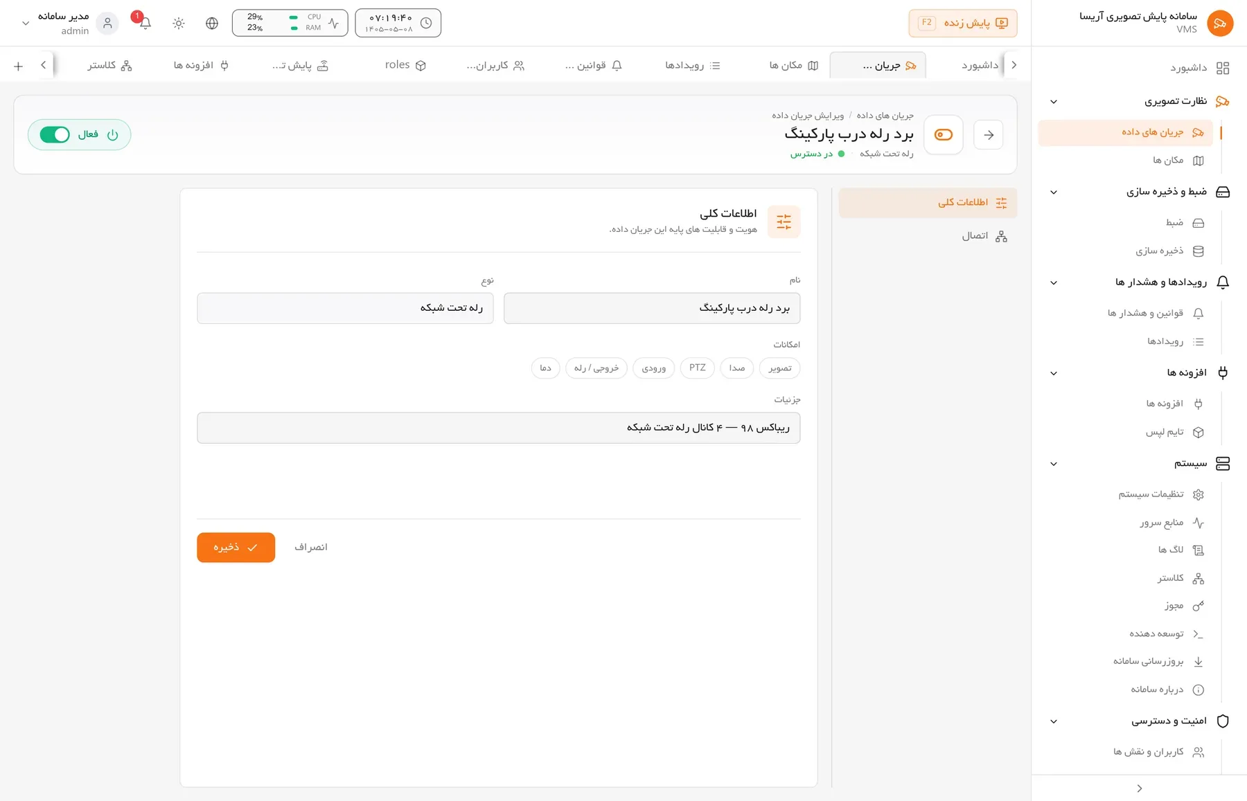Click the ذخیره سازی database icon
This screenshot has width=1247, height=801.
(x=1199, y=251)
